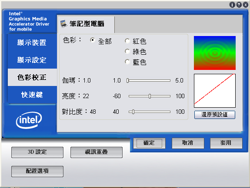
Task: Click the 亮度 minimum value -60
Action: point(117,96)
